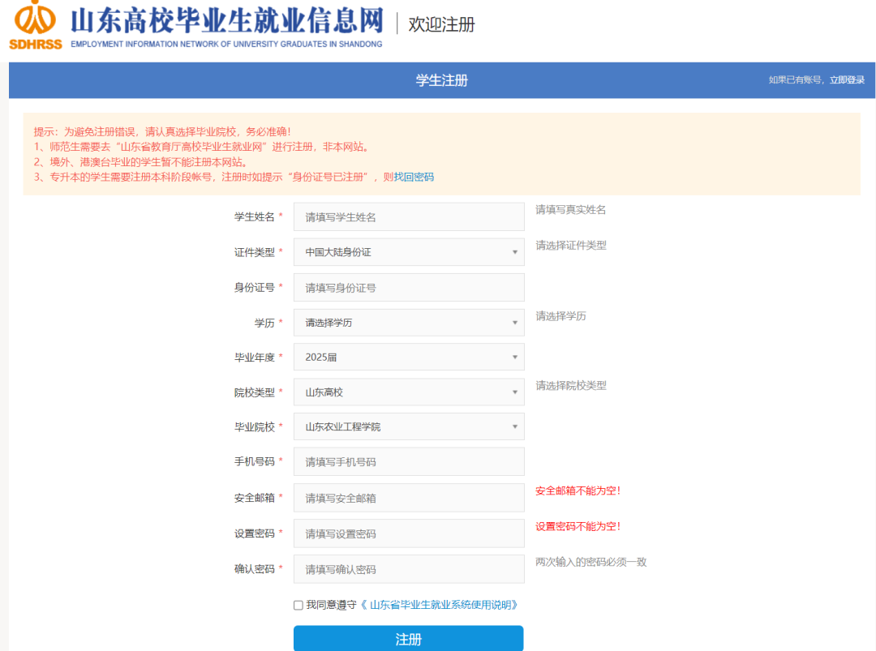Open the 毕业年度 2025届 dropdown

click(x=409, y=357)
